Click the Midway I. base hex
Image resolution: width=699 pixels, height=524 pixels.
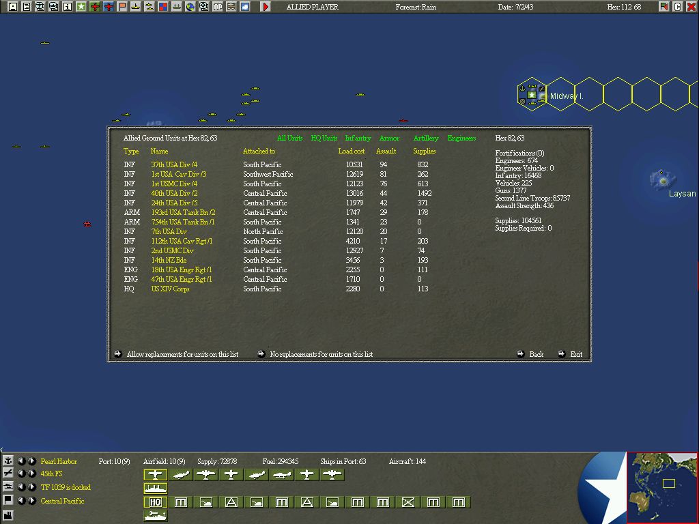click(532, 94)
